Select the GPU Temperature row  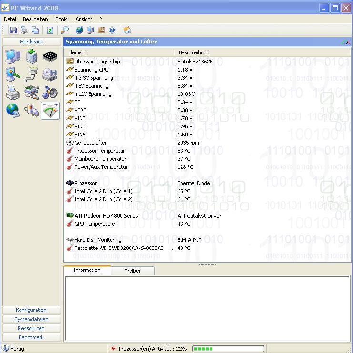click(x=207, y=224)
